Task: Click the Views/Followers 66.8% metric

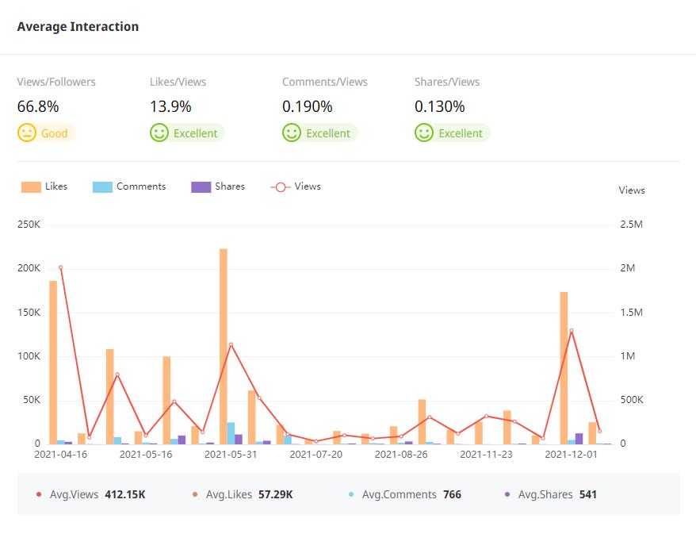Action: point(38,106)
